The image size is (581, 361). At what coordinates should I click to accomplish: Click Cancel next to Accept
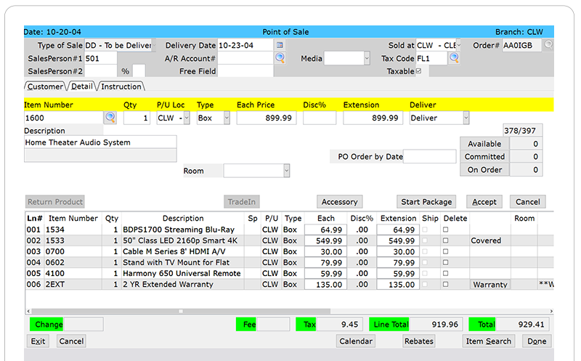click(x=528, y=202)
